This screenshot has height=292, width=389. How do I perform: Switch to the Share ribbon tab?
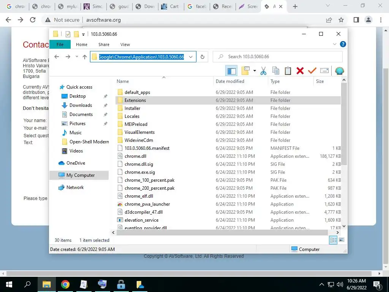point(104,44)
